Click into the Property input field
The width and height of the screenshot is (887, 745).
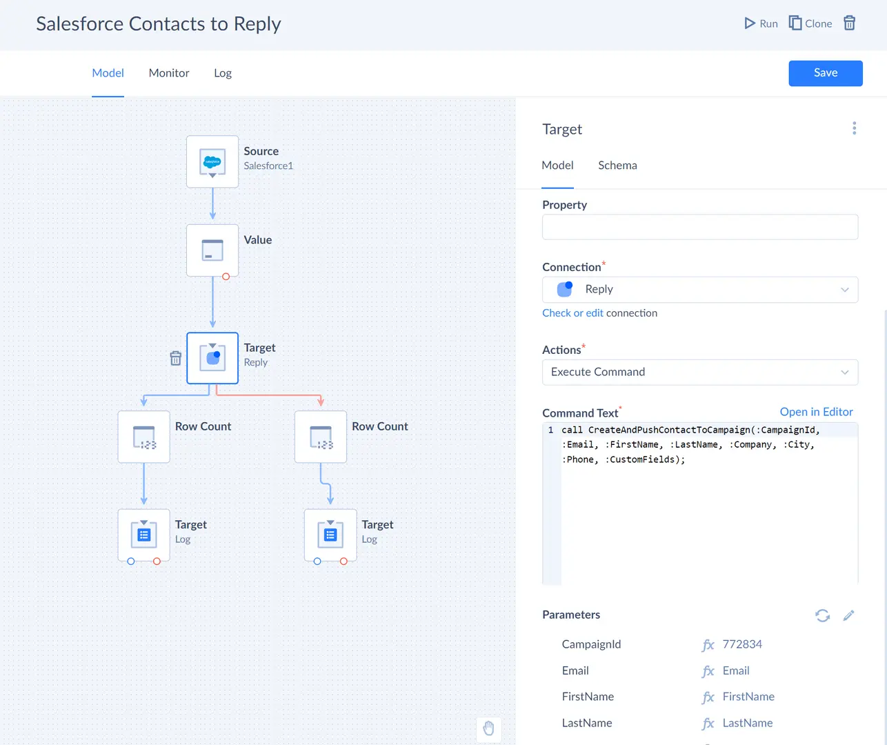tap(700, 227)
